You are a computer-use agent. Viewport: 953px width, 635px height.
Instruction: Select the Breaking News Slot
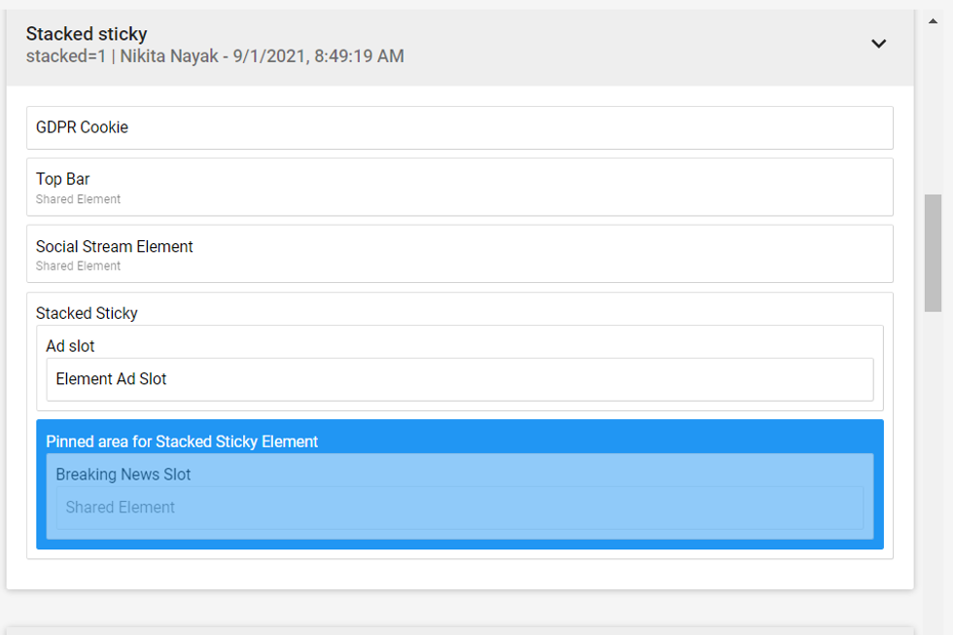coord(123,475)
